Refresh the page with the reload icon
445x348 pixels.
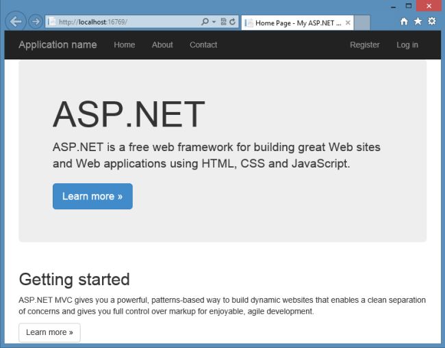coord(233,22)
